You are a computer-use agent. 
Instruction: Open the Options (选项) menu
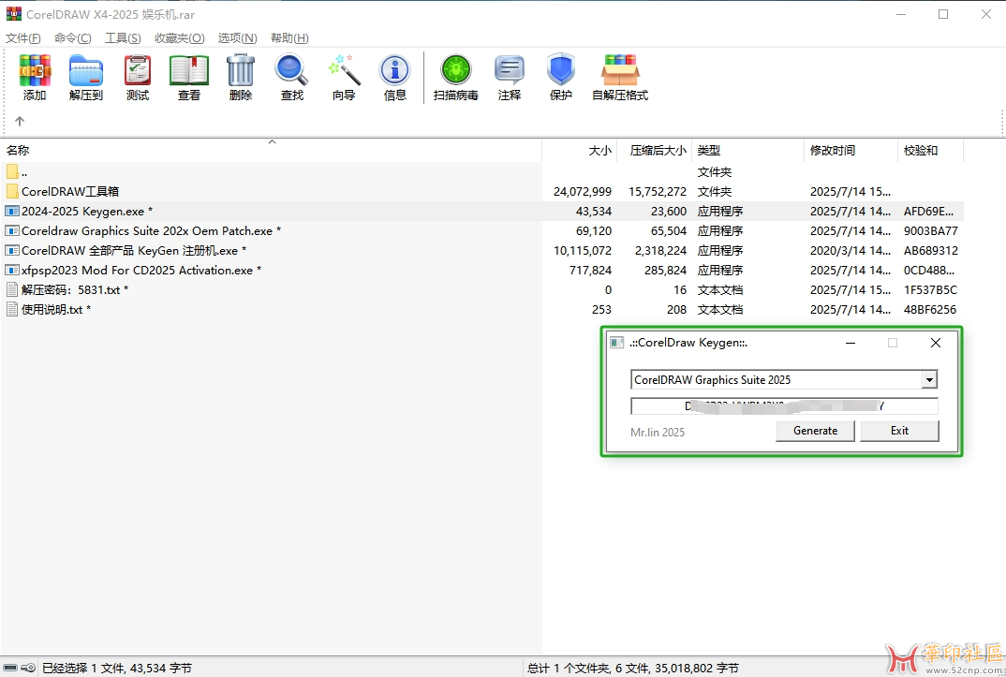coord(237,38)
